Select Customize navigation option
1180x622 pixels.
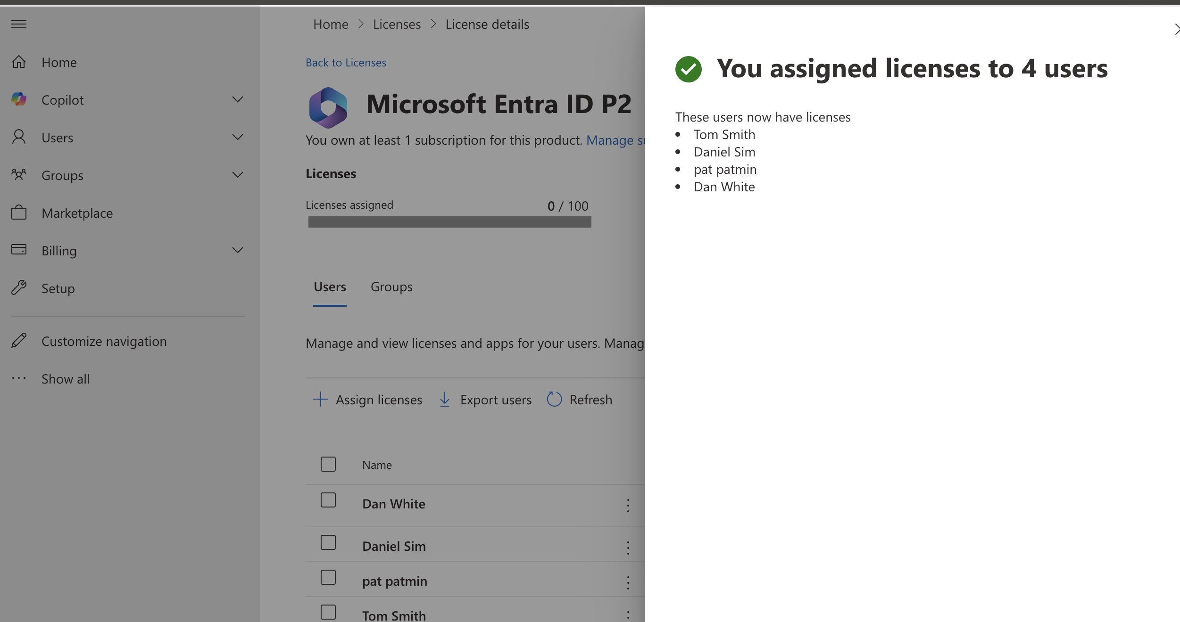(x=104, y=341)
